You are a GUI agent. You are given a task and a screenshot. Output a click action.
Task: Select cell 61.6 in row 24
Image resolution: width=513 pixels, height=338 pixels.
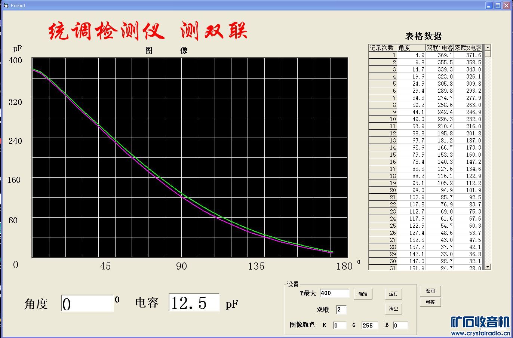(440, 219)
